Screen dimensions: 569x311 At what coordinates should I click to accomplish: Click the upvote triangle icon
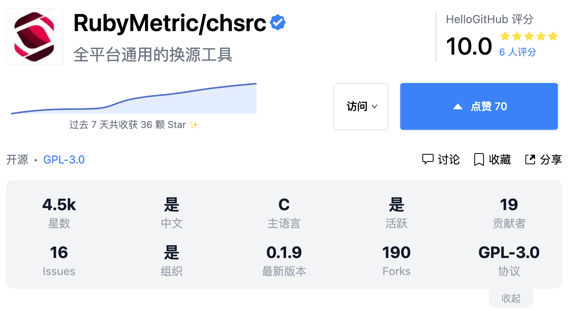(458, 107)
